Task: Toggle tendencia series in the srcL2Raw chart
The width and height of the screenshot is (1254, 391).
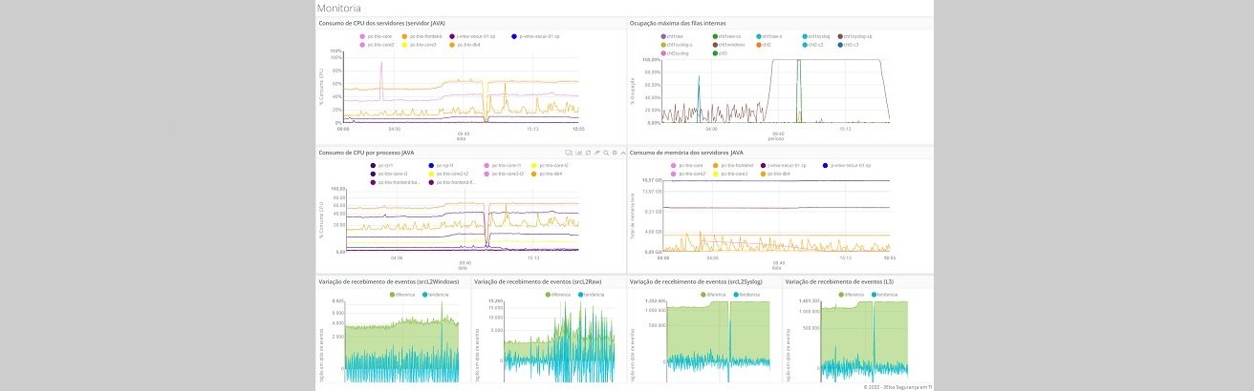Action: tap(594, 295)
